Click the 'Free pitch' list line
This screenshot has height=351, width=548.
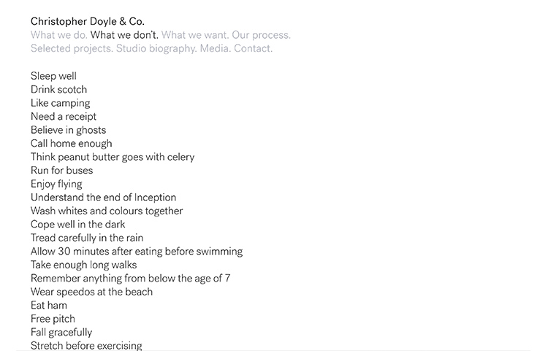[x=53, y=319]
